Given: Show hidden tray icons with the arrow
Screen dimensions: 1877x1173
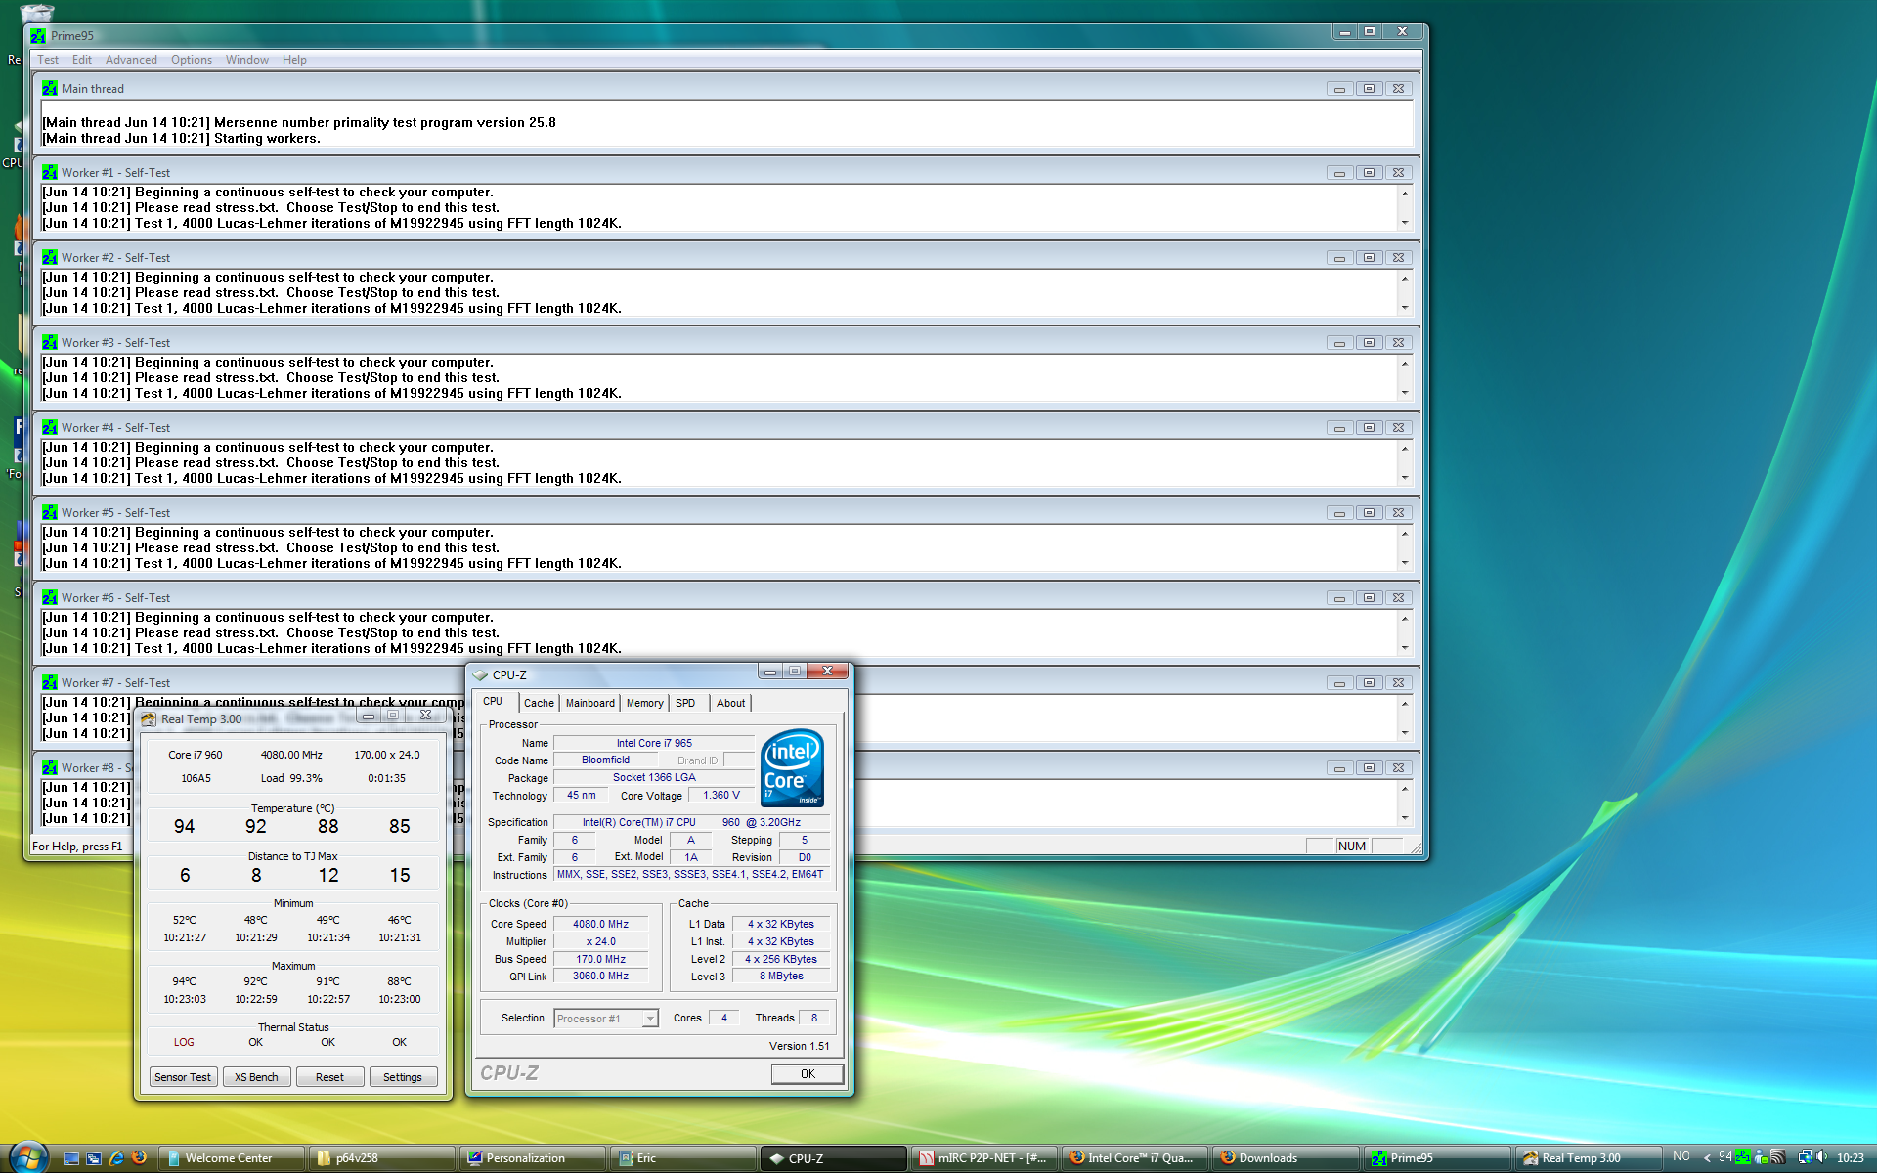Looking at the screenshot, I should pyautogui.click(x=1707, y=1158).
